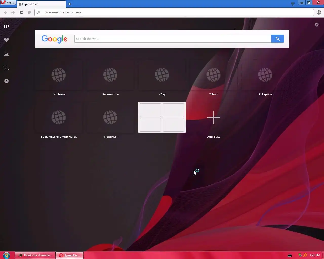This screenshot has height=259, width=324.
Task: Reload the page
Action: (21, 12)
